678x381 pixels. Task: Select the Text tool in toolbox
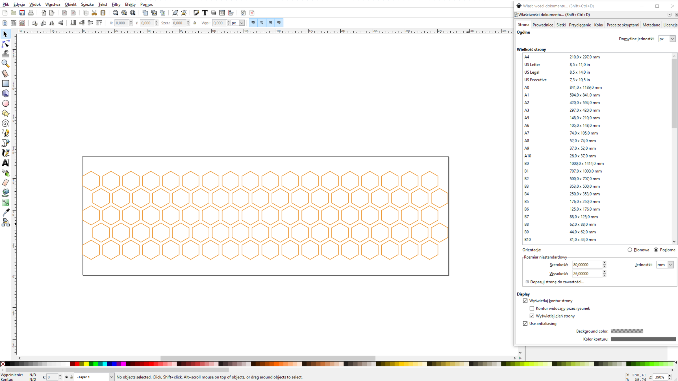[x=5, y=163]
